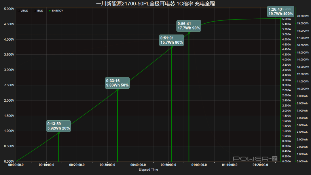Click the "3.000A" current axis label
The height and width of the screenshot is (175, 311).
[x=287, y=85]
